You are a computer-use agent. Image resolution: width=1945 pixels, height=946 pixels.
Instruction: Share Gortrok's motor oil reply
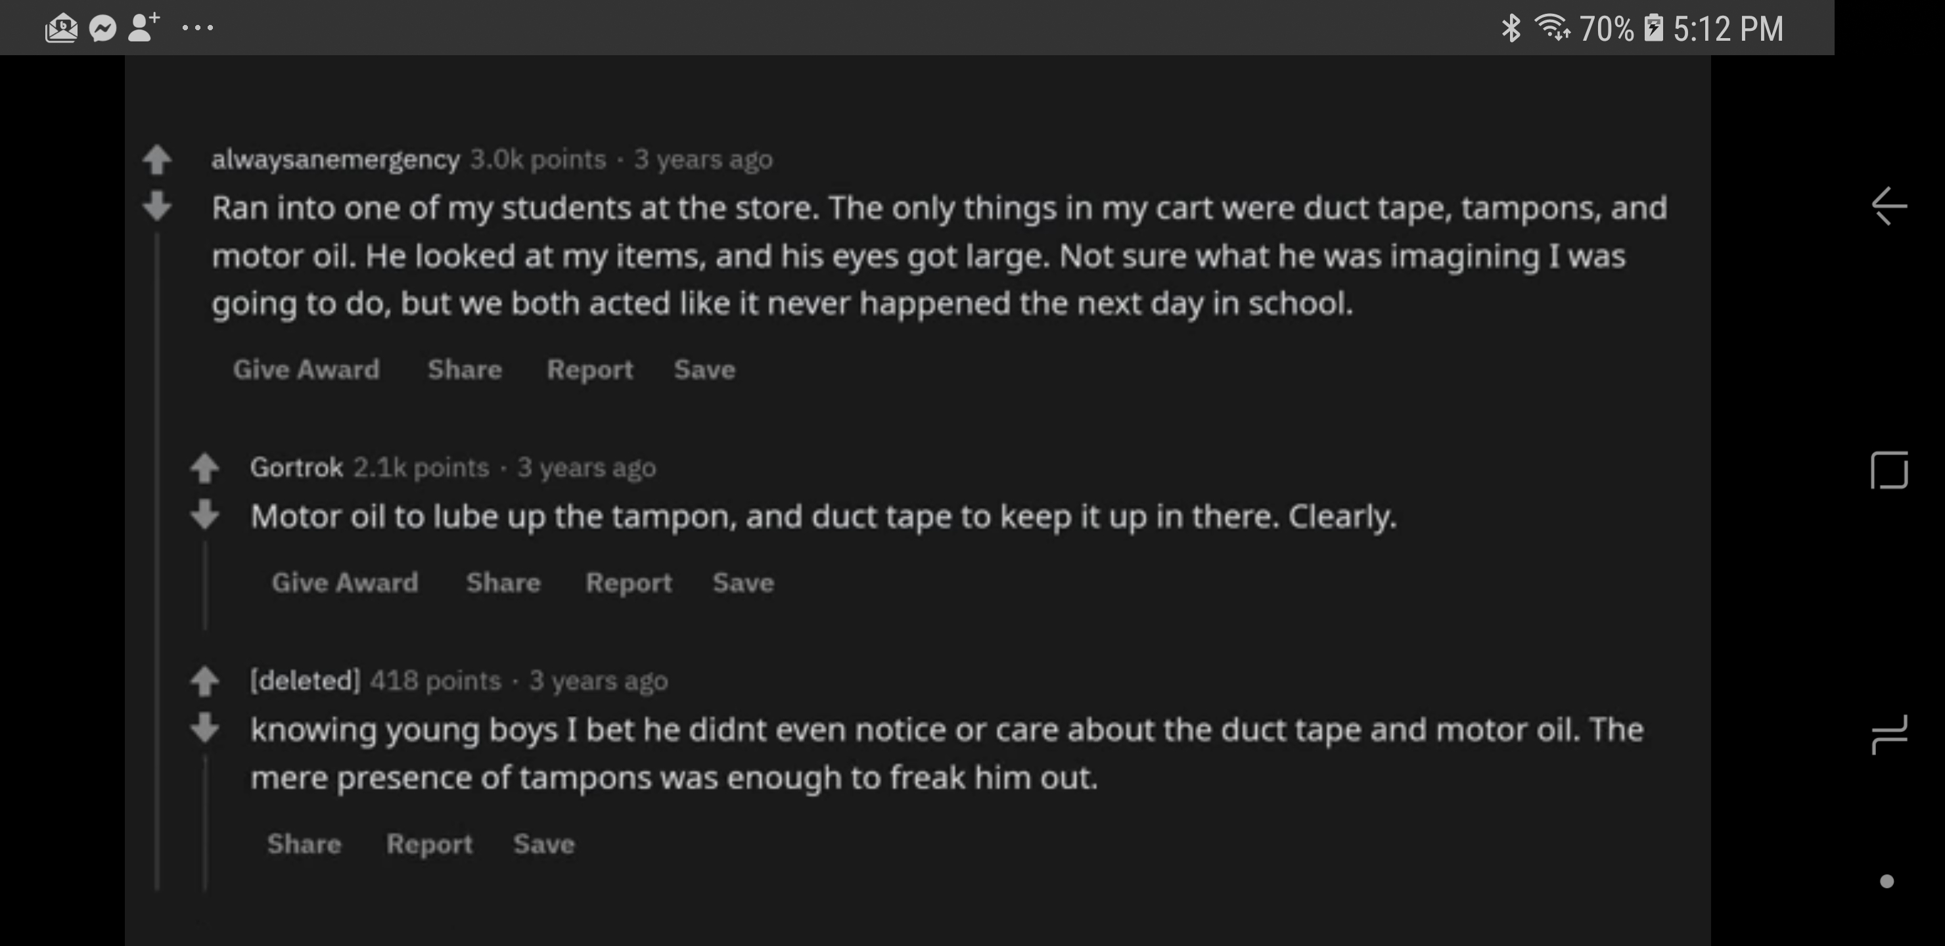click(x=503, y=582)
